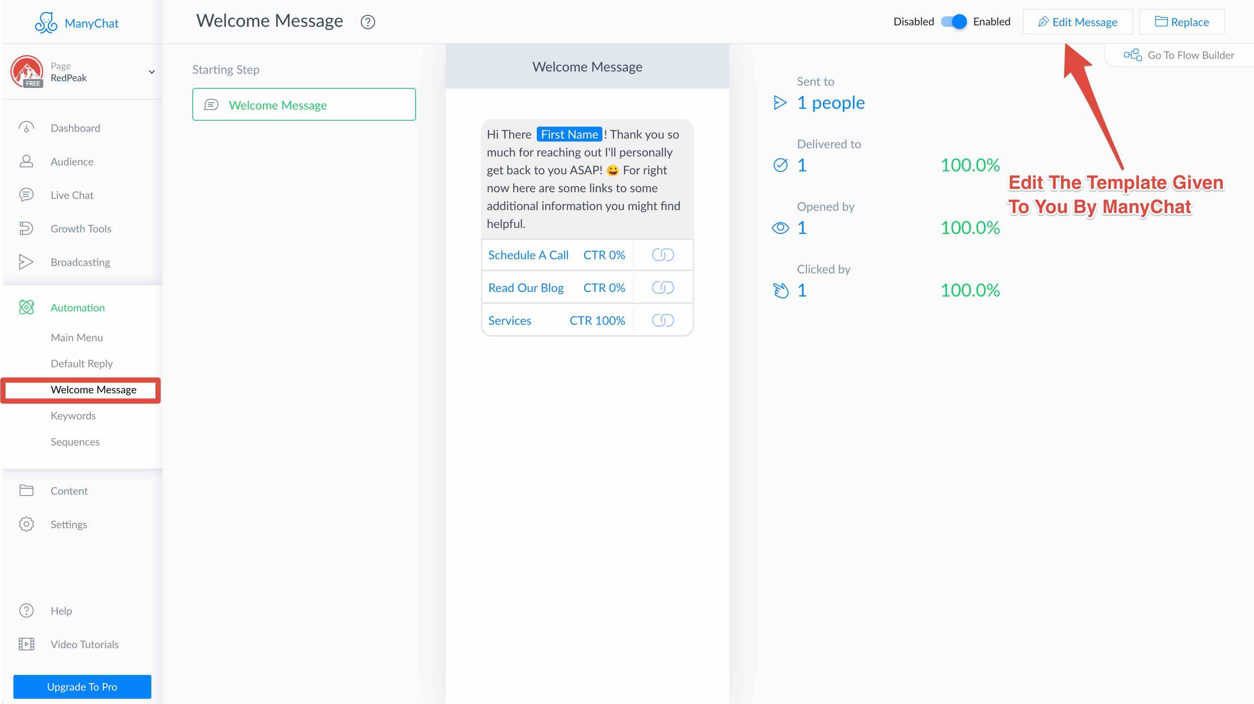
Task: Click the 'Starting Step' label
Action: pos(226,70)
